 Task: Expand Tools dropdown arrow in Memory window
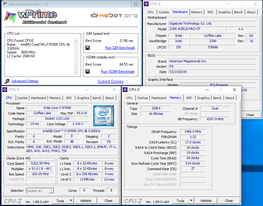pyautogui.click(x=191, y=201)
